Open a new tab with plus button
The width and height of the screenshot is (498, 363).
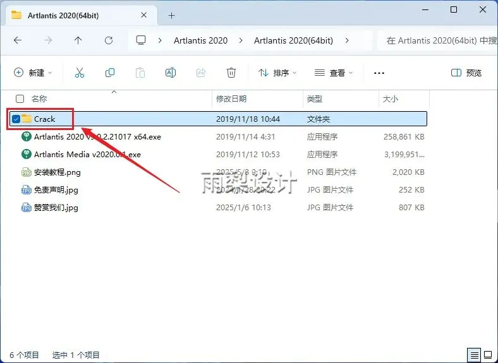171,15
